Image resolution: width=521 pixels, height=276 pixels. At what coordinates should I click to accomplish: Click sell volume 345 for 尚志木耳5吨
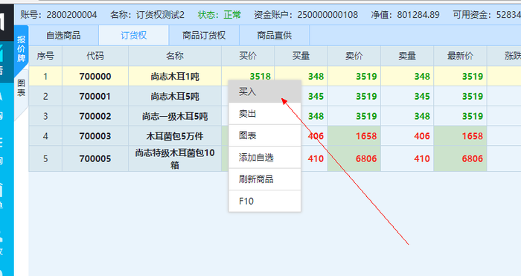422,96
